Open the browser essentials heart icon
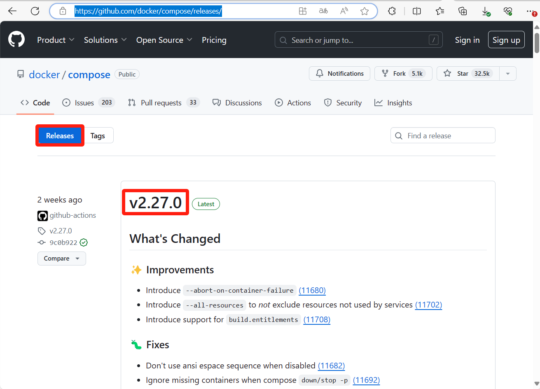This screenshot has width=540, height=389. [x=508, y=11]
